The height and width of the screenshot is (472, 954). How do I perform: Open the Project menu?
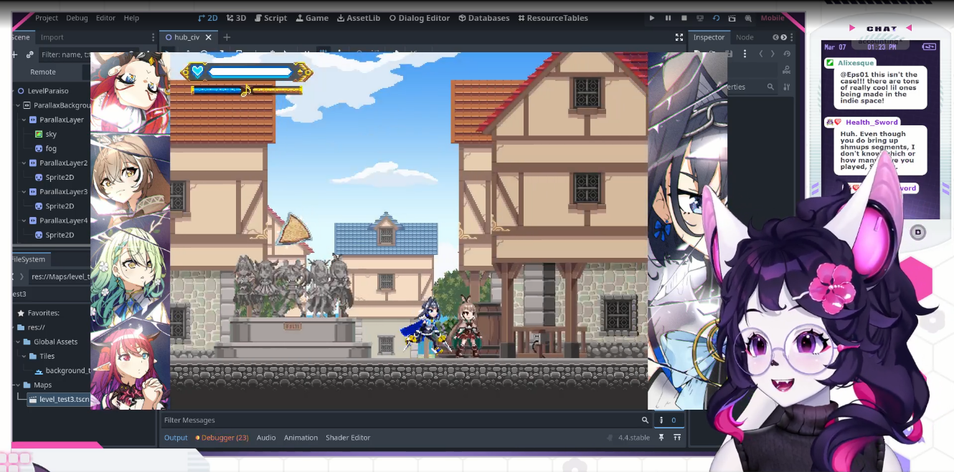click(47, 18)
